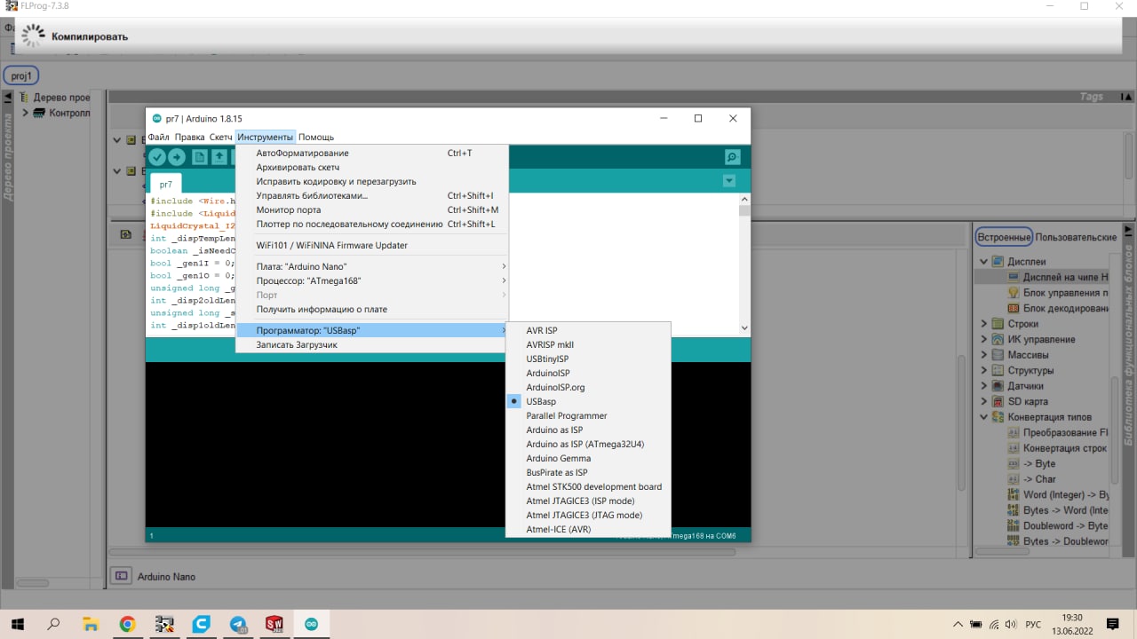
Task: Open Telegram from the taskbar
Action: (238, 624)
